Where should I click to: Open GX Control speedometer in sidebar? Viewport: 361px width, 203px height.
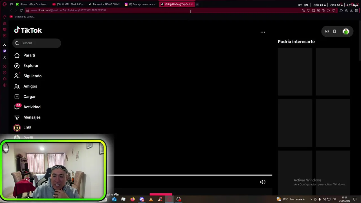(x=5, y=17)
